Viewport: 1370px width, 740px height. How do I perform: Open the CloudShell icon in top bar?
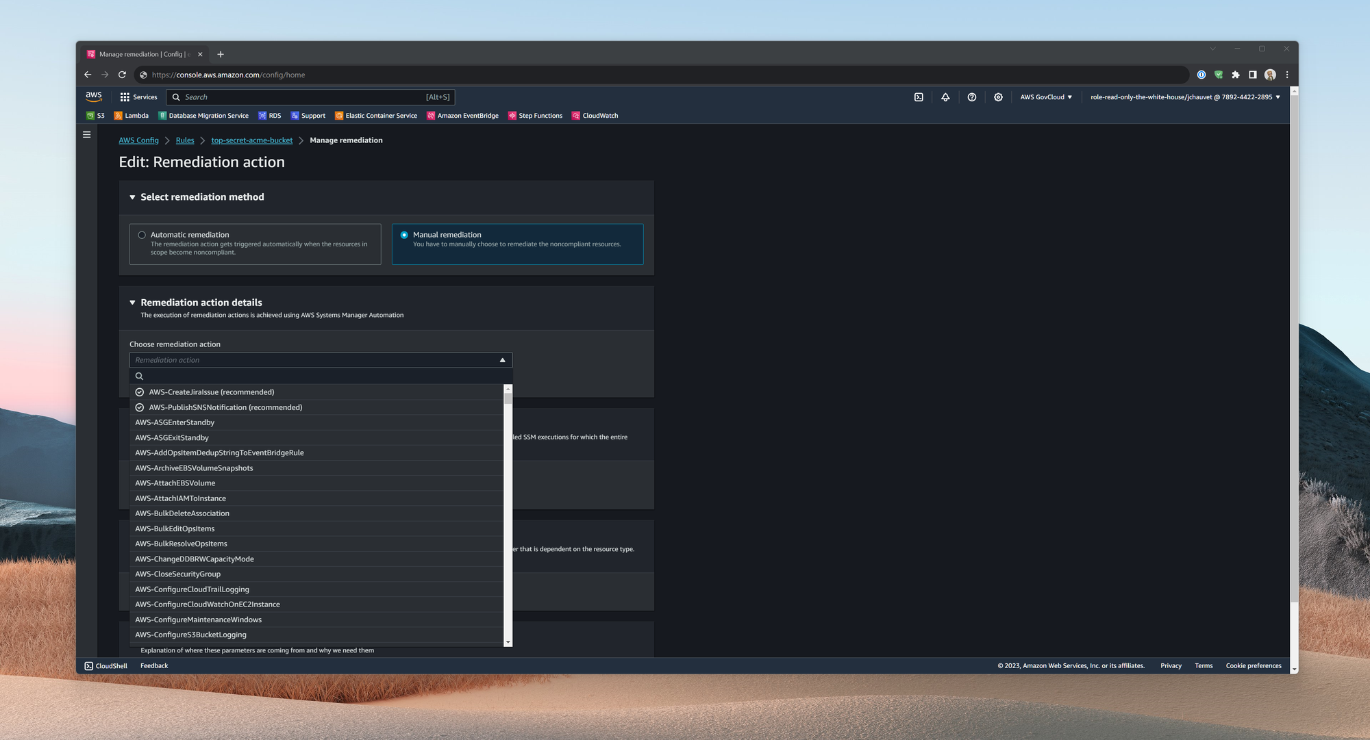919,97
